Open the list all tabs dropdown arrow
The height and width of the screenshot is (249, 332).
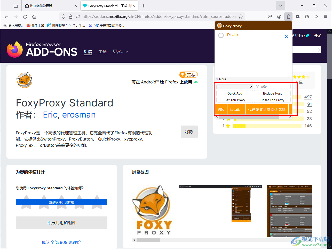coord(281,6)
